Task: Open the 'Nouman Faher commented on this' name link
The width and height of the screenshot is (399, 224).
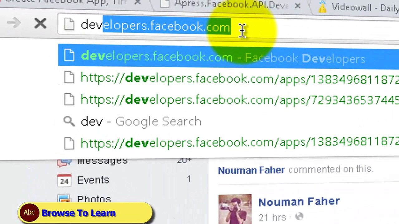Action: point(251,170)
